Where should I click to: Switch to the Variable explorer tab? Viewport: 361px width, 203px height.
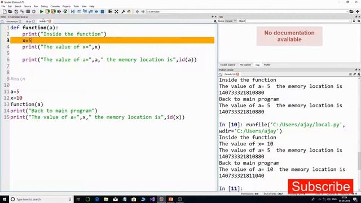228,65
